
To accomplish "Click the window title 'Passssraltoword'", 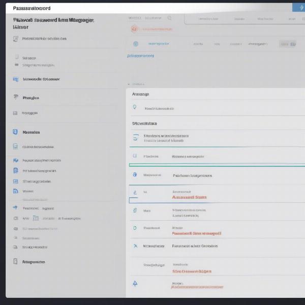I will point(32,8).
